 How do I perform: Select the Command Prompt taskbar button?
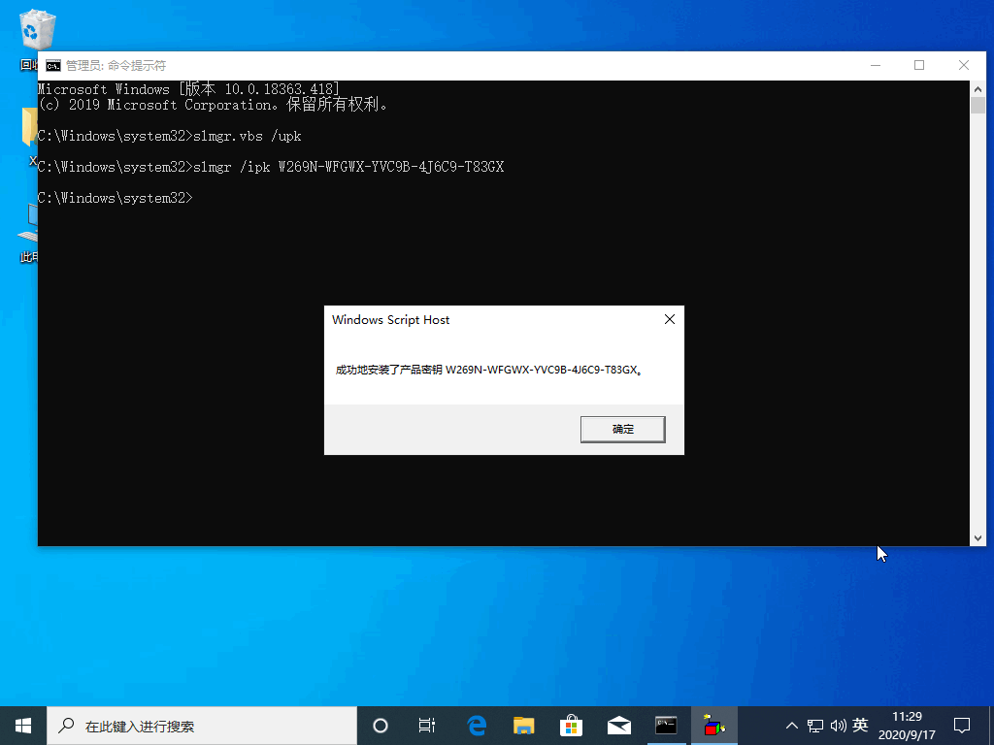[x=666, y=725]
